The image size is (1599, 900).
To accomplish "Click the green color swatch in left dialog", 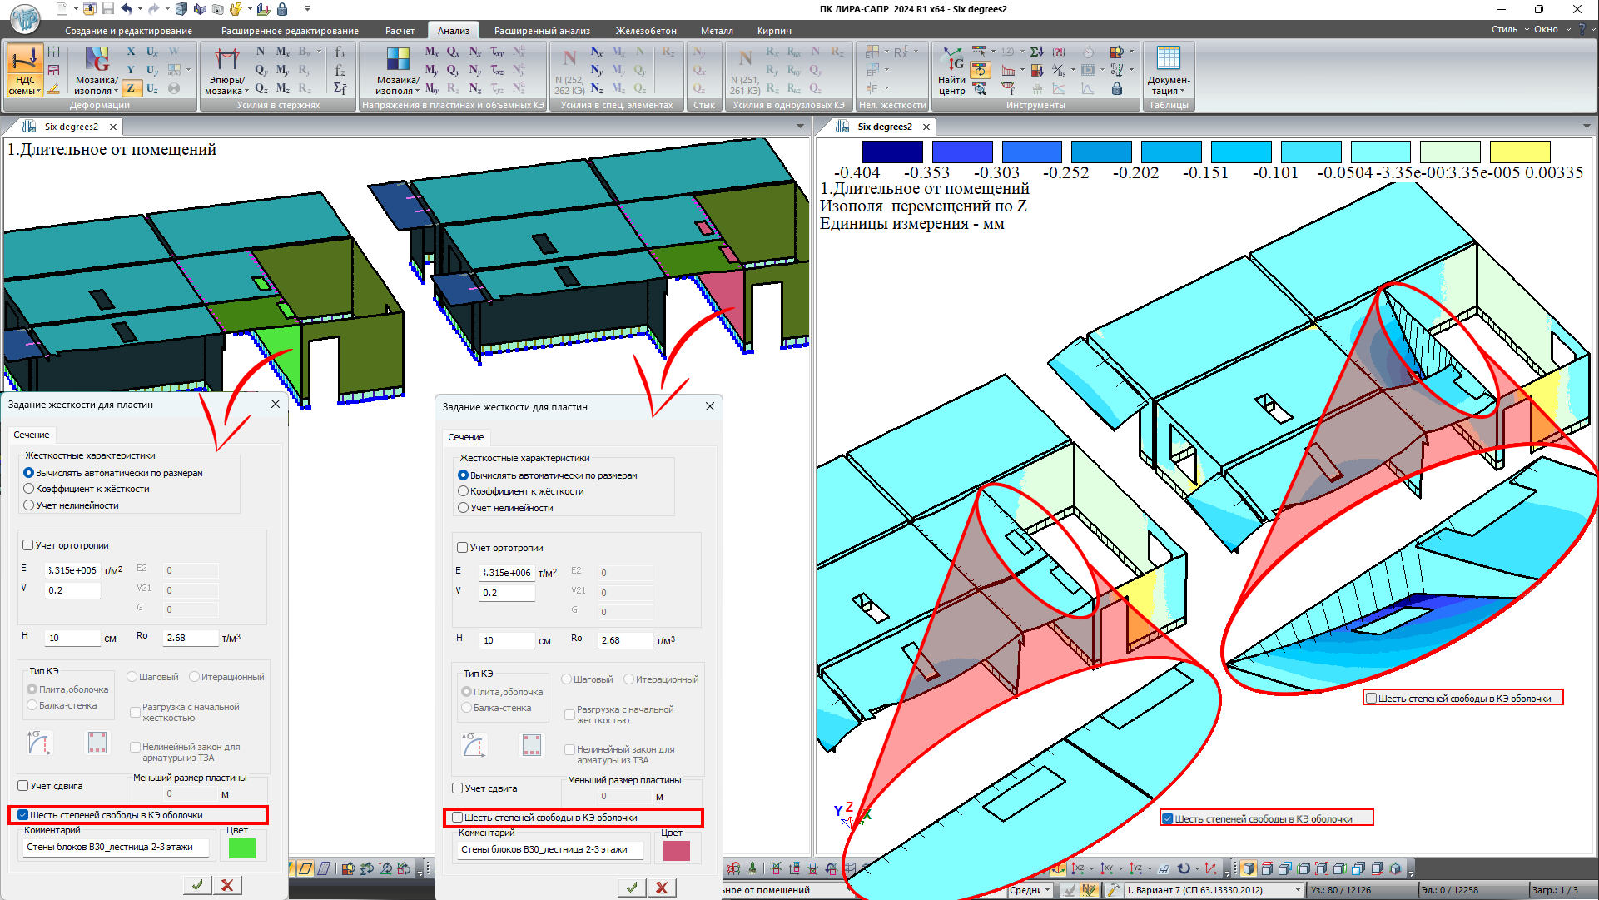I will (241, 848).
